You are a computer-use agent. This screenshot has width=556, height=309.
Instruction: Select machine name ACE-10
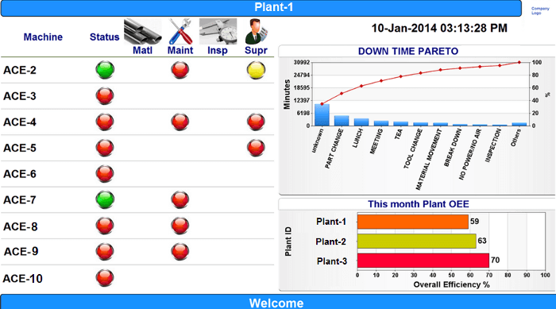23,279
